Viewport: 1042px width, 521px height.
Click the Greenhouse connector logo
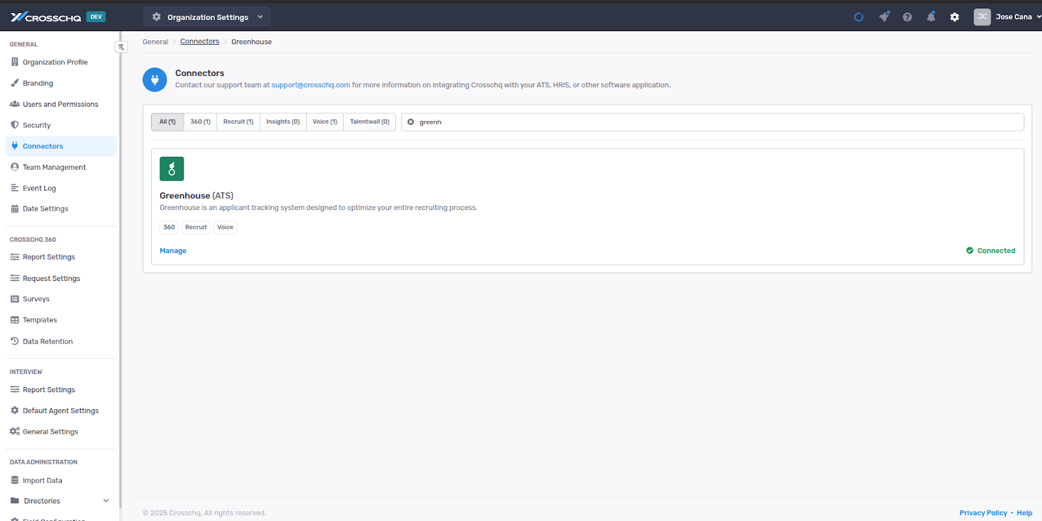[x=172, y=169]
